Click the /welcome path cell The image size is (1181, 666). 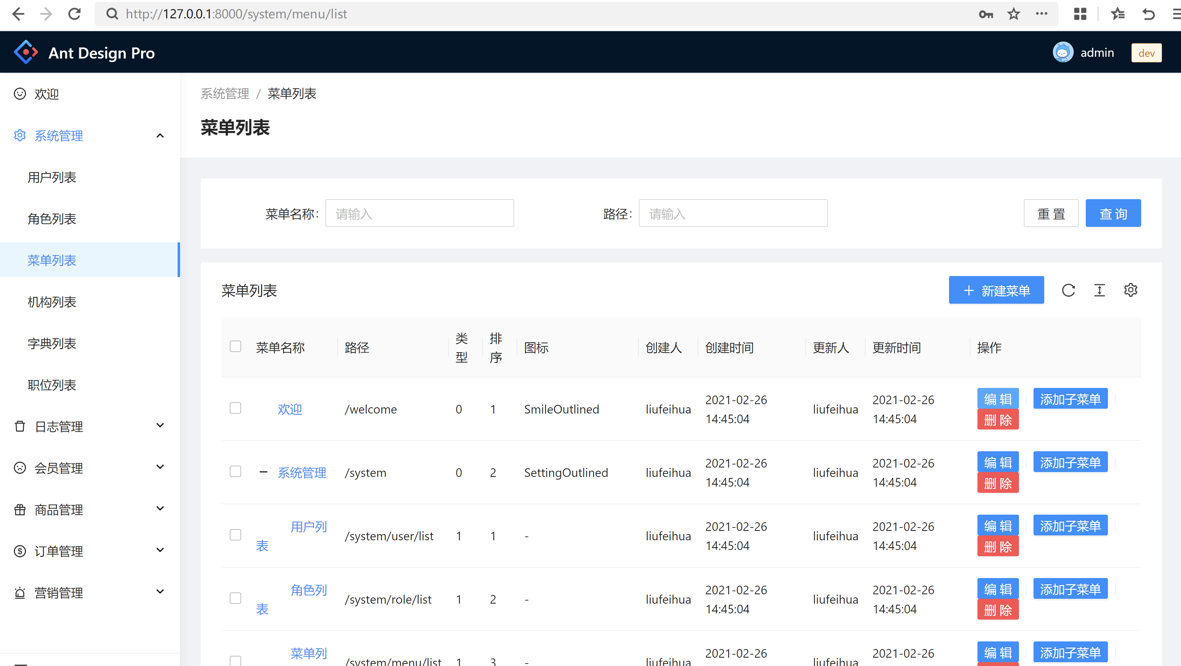click(x=371, y=409)
